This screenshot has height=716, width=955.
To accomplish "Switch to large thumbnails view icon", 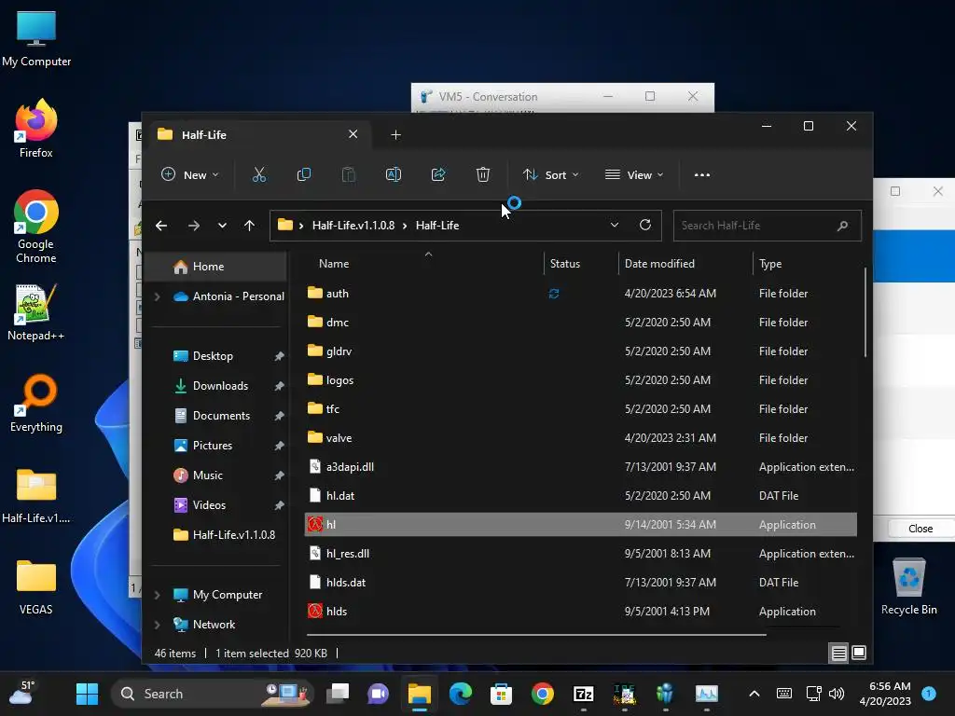I will (859, 654).
